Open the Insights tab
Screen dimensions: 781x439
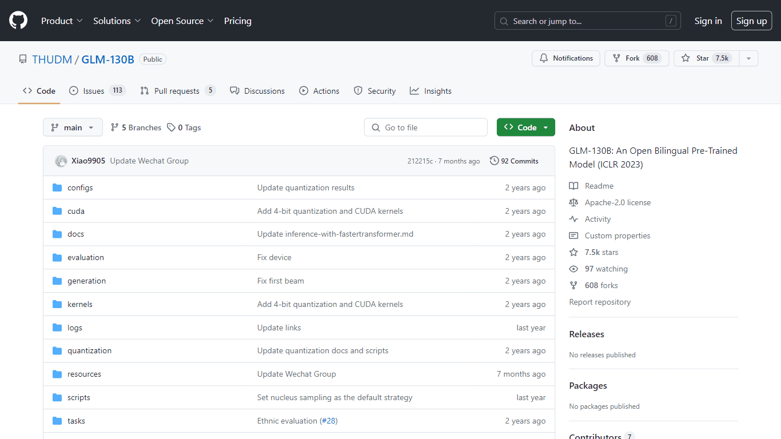431,91
